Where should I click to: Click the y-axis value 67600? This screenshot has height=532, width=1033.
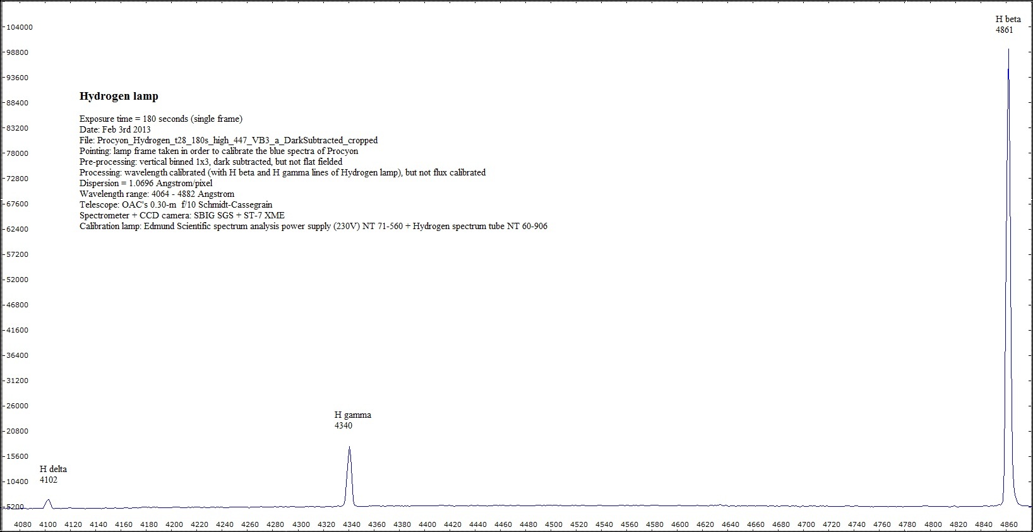pyautogui.click(x=19, y=204)
